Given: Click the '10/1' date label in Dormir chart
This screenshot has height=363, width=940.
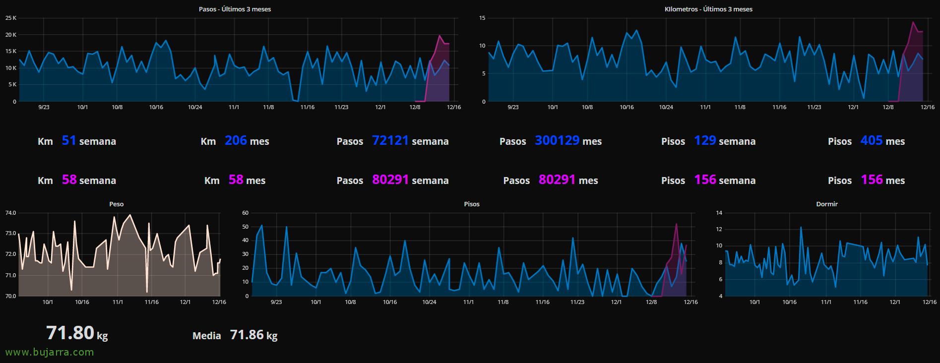Looking at the screenshot, I should [754, 302].
